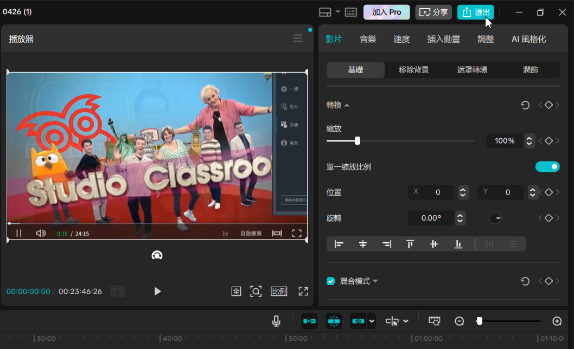The height and width of the screenshot is (349, 574).
Task: Collapse the 轉換 section
Action: [x=347, y=105]
